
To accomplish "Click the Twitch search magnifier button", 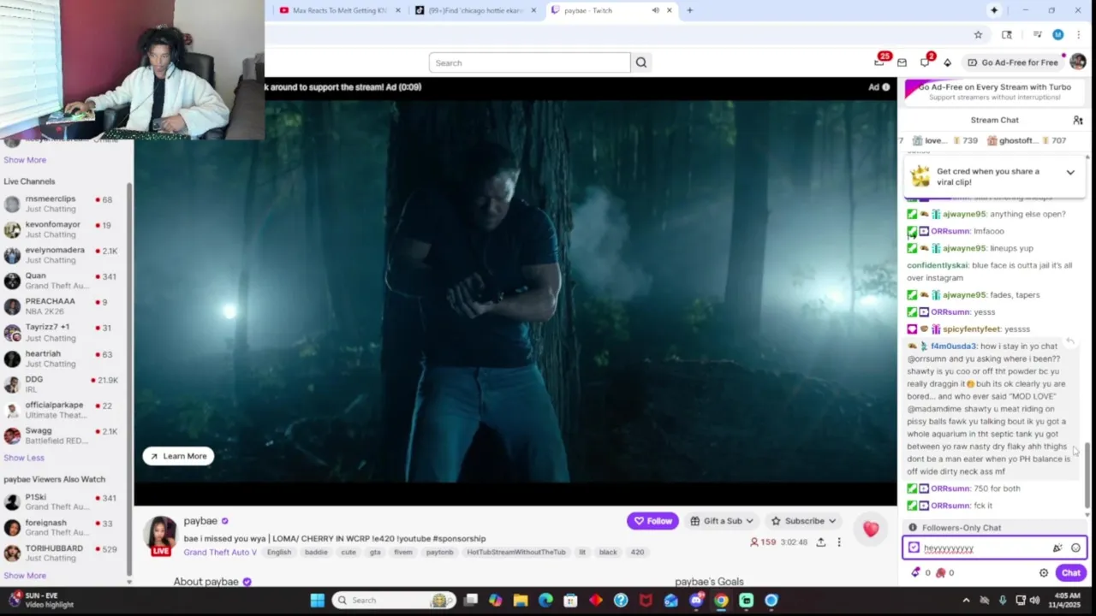I will tap(641, 62).
